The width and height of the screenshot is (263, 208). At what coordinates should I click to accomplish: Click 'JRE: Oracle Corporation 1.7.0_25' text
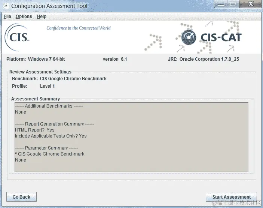tap(204, 59)
